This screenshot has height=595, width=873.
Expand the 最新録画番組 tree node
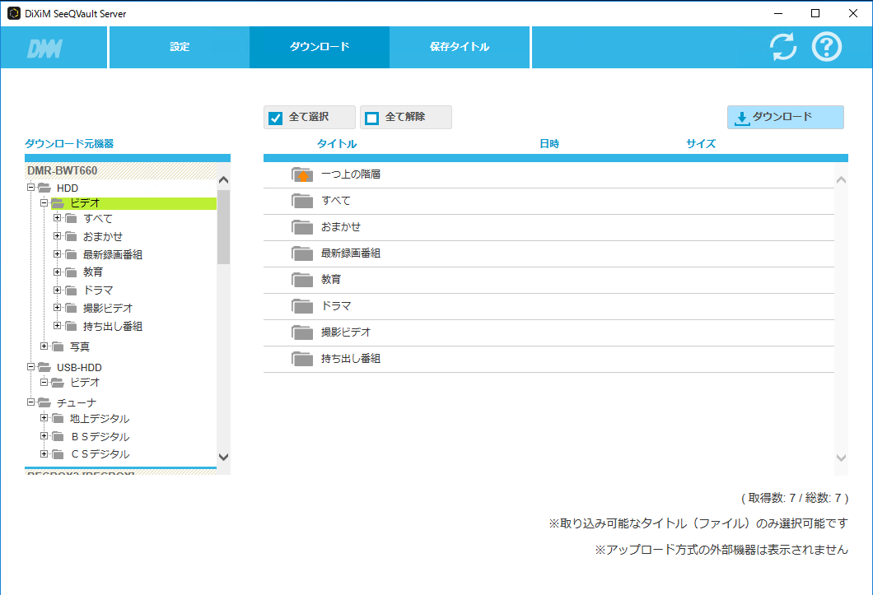[x=58, y=254]
